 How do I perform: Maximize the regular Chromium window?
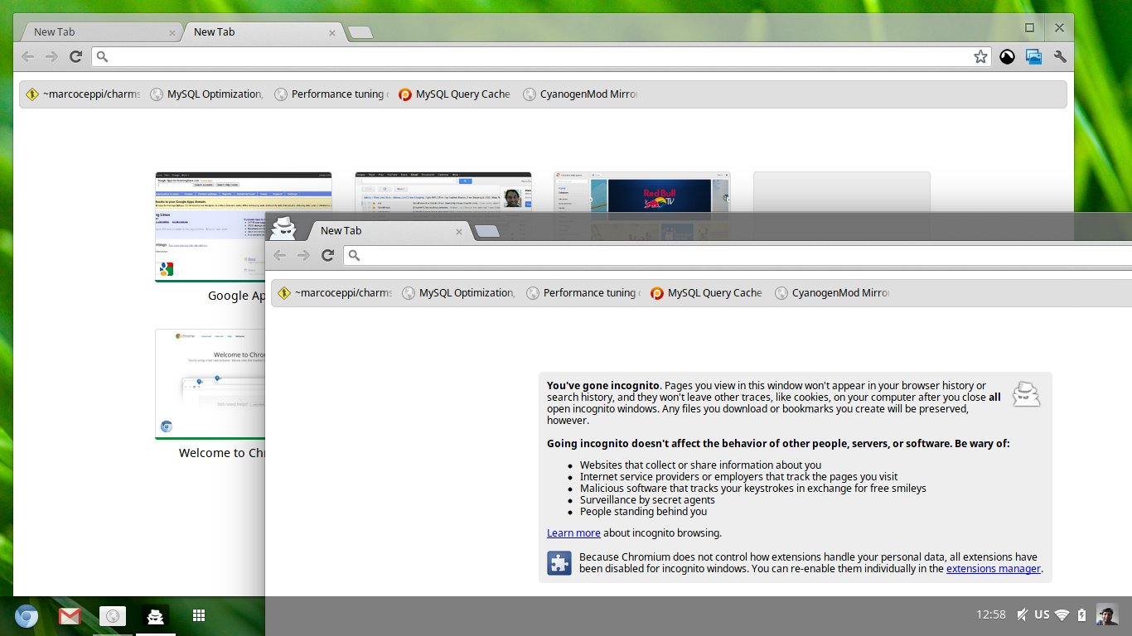1029,27
